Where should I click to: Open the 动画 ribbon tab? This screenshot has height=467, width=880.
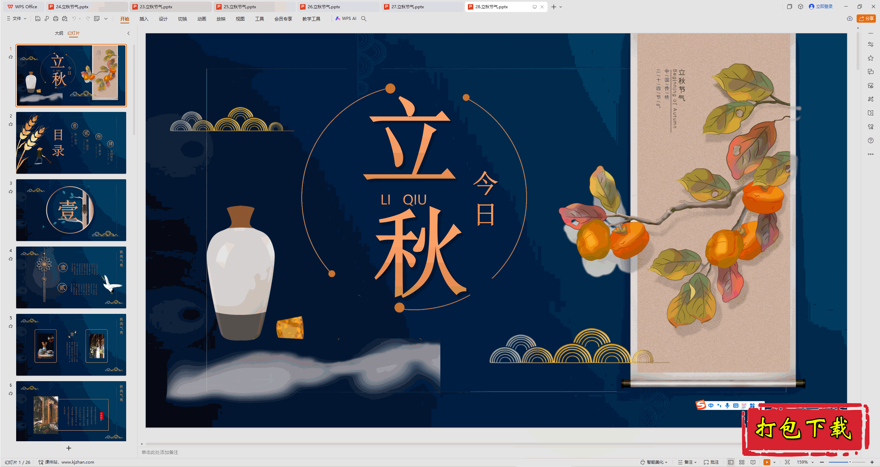tap(201, 19)
